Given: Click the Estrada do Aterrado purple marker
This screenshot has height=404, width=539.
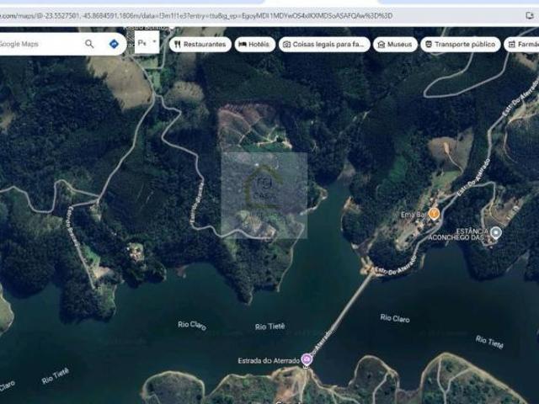Looking at the screenshot, I should point(307,360).
